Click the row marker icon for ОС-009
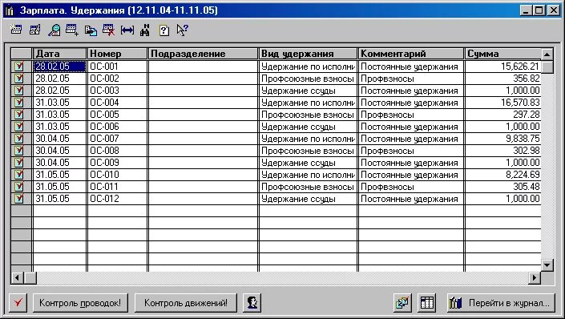Image resolution: width=565 pixels, height=319 pixels. point(19,162)
